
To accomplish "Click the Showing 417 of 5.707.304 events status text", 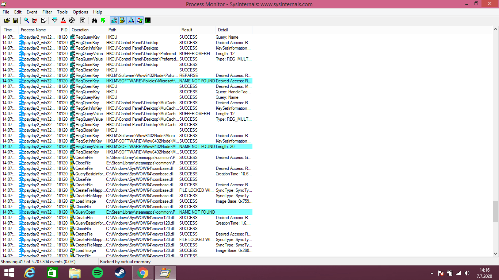I will coord(38,262).
